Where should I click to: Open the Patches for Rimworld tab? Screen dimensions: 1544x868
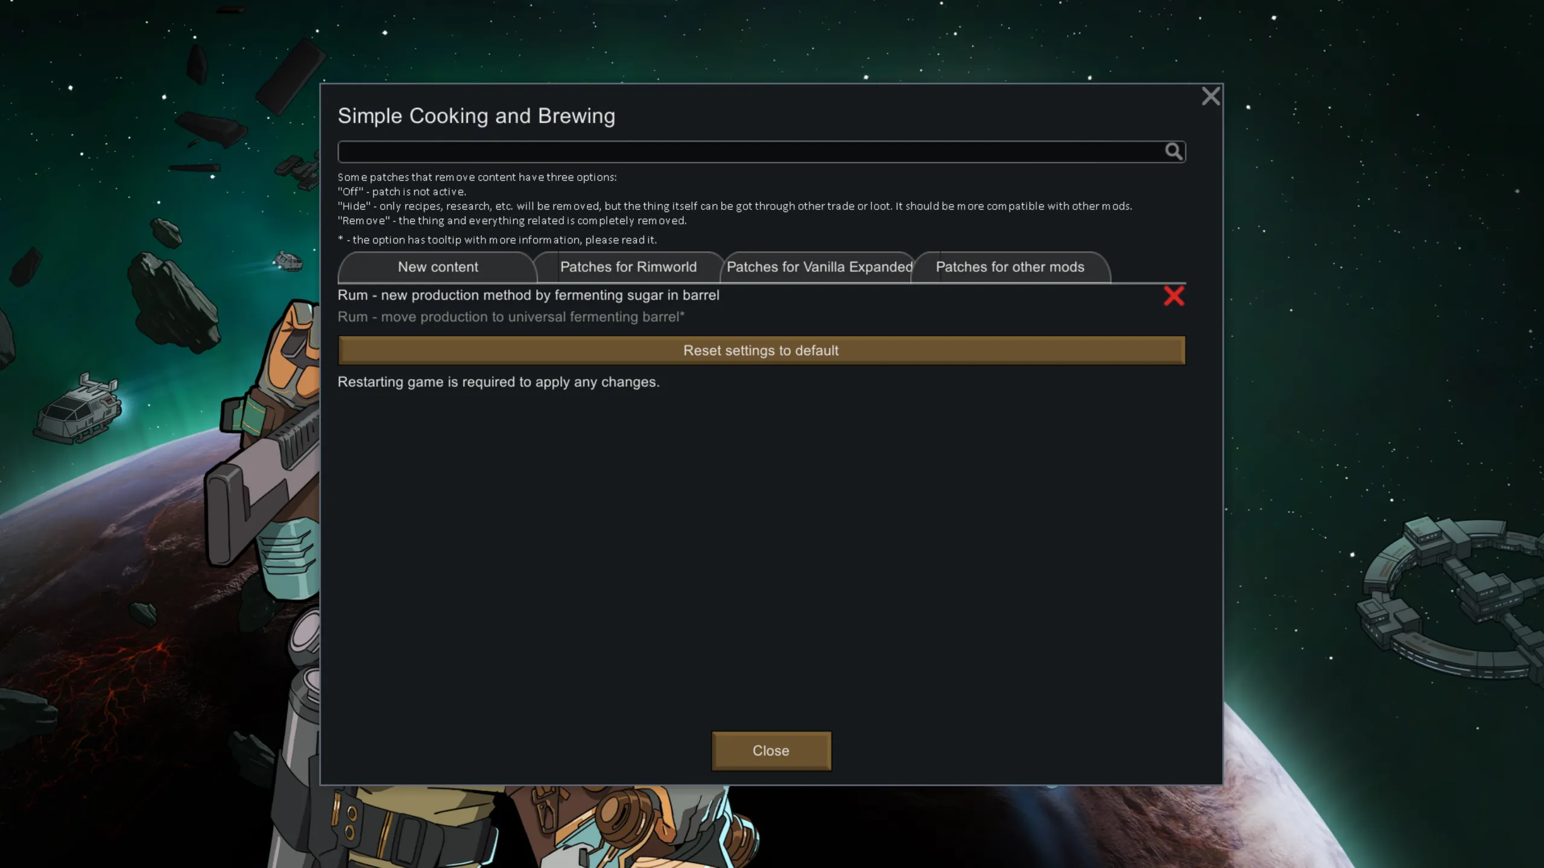point(628,267)
